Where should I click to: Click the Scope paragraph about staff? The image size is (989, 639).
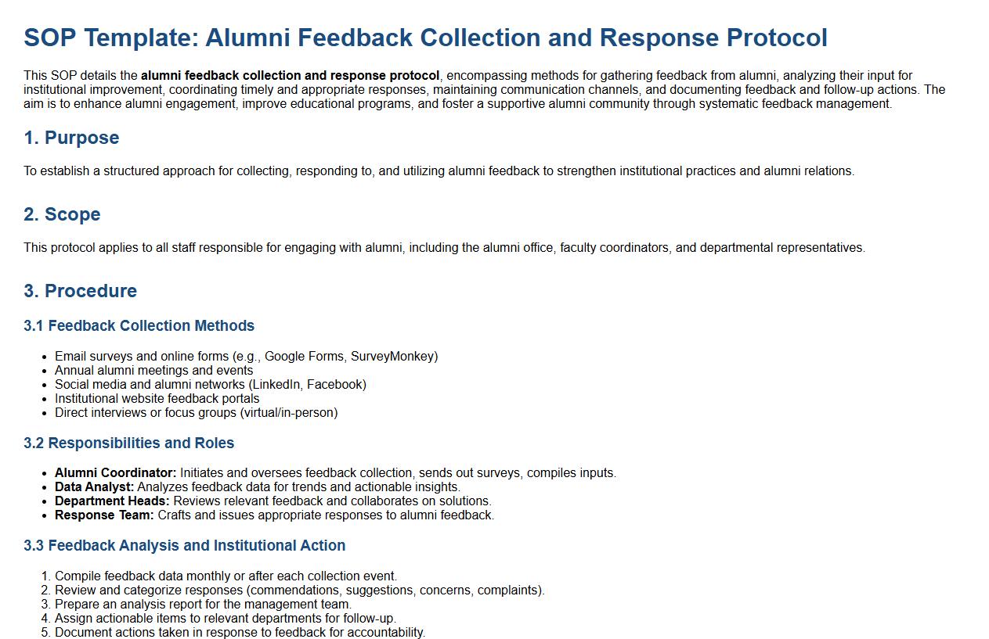(x=444, y=247)
